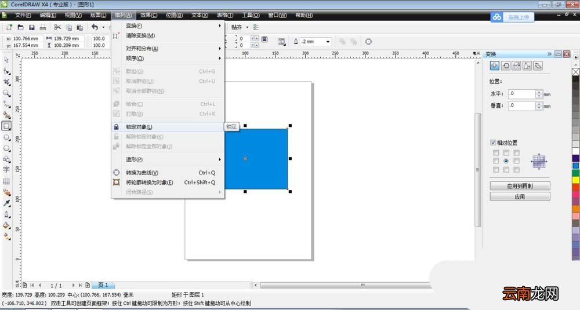Open the 效果(C) menu

(148, 15)
